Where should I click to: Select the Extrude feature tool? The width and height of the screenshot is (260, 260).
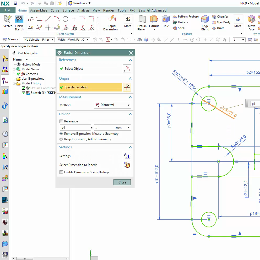tap(154, 19)
